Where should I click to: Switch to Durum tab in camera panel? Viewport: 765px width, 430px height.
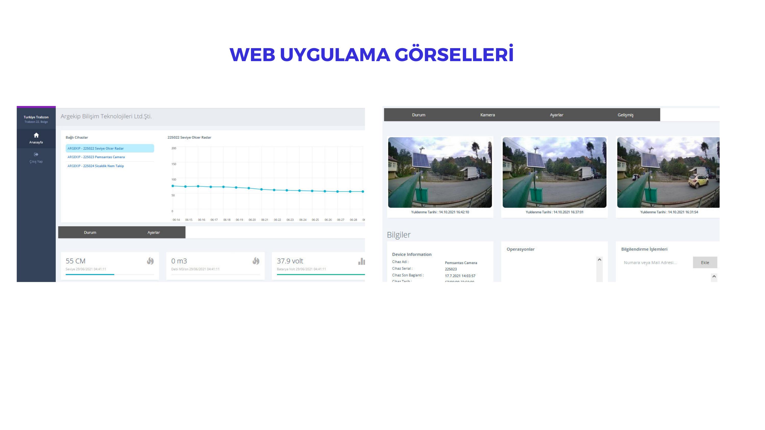tap(418, 115)
